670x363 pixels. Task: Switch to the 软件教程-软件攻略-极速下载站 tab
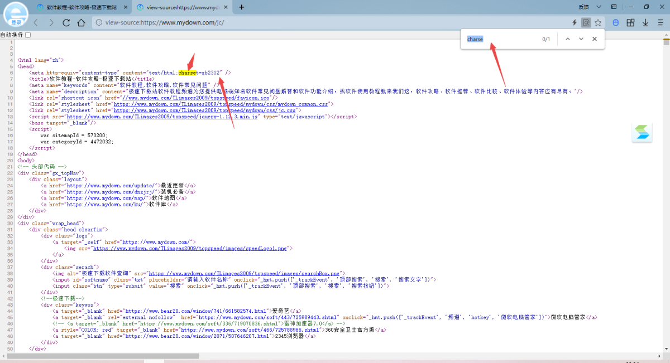point(83,7)
